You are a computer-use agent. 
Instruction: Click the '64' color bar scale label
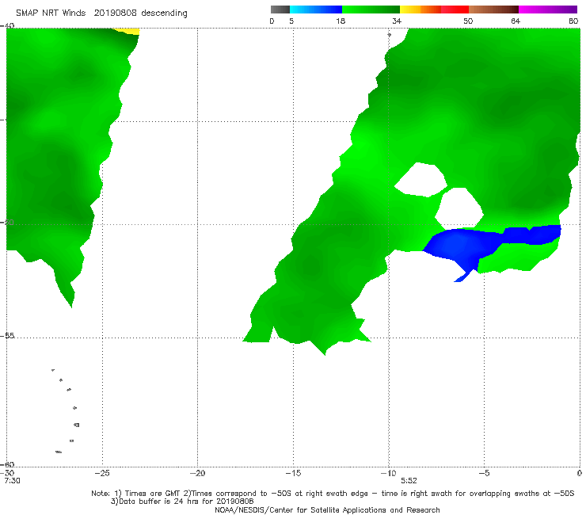516,21
